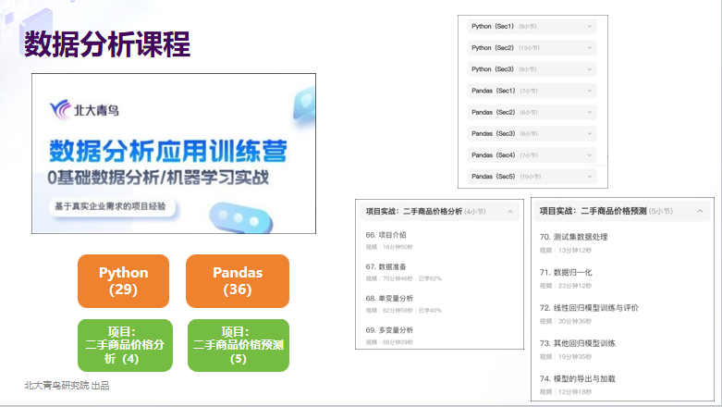
Task: Click the 12分钟18秒 duration under lesson 74
Action: point(575,392)
